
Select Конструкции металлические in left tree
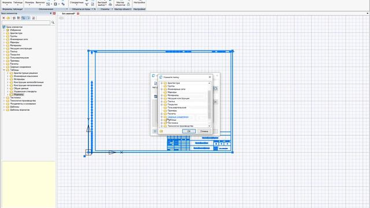coord(28,86)
